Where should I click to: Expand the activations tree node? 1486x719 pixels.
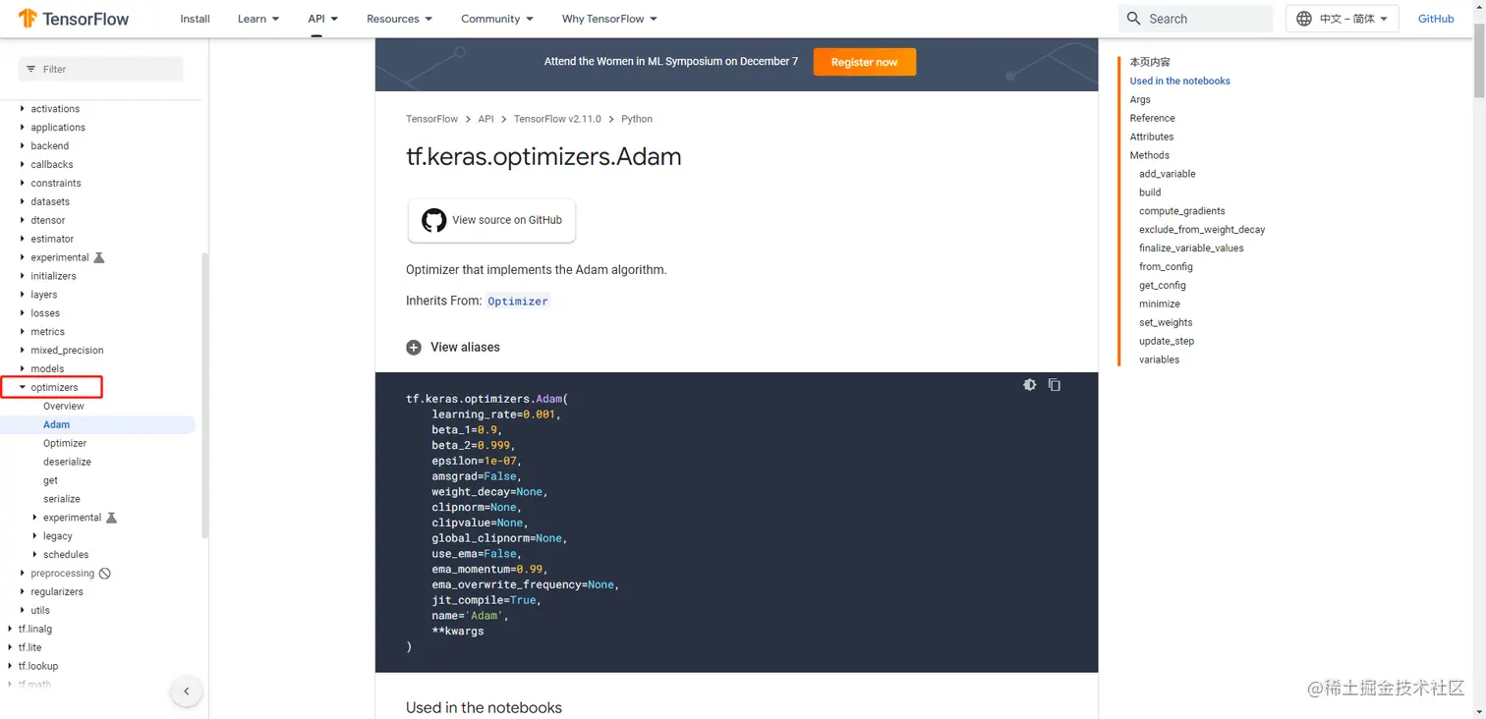tap(22, 109)
